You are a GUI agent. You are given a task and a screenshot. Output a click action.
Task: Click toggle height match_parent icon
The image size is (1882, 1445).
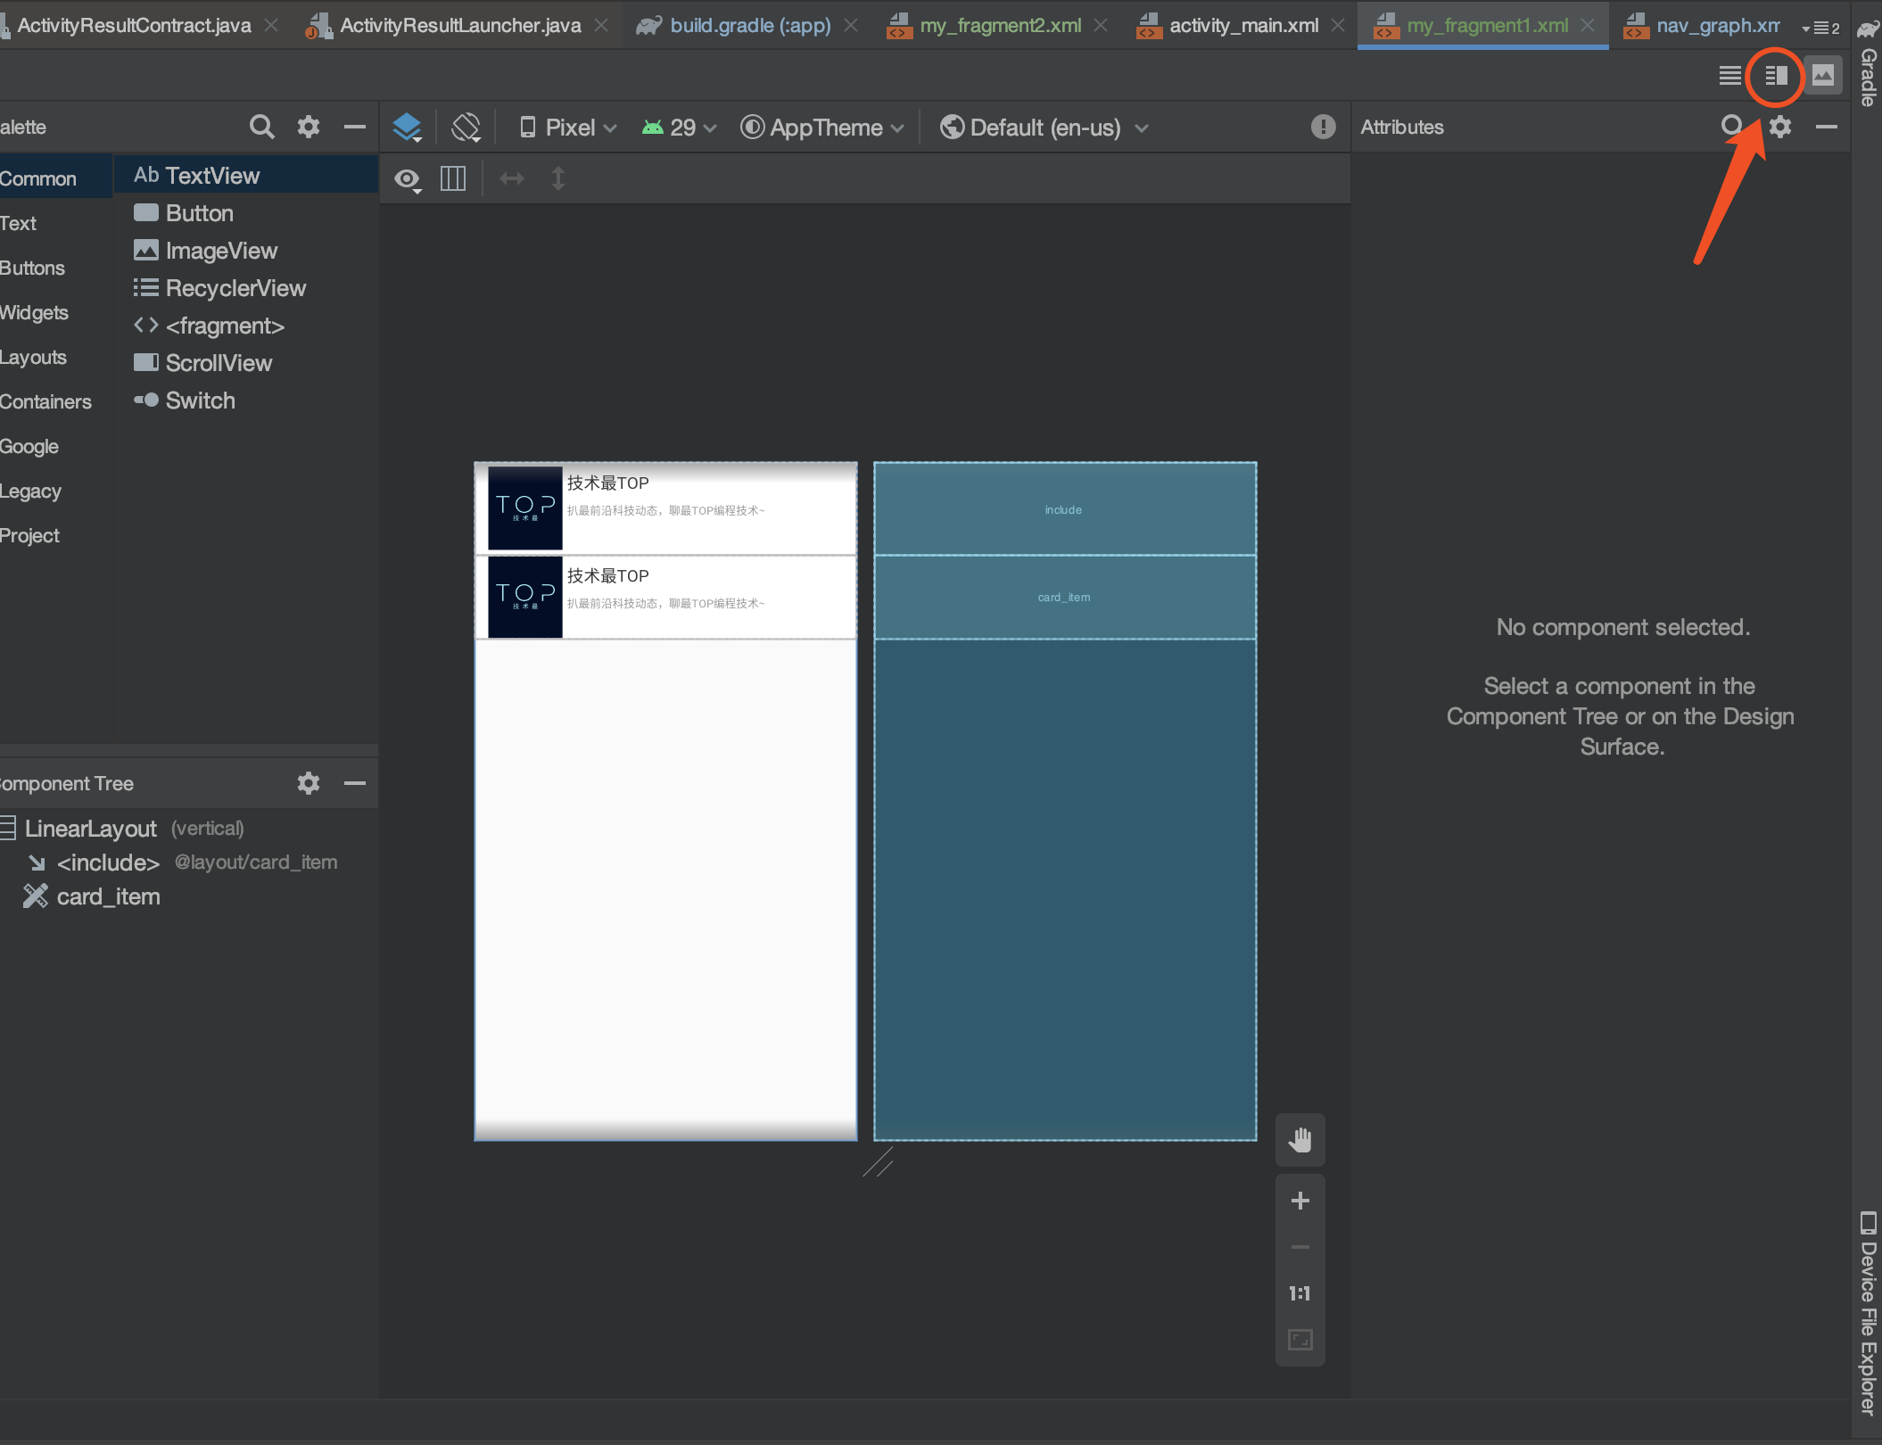(557, 178)
